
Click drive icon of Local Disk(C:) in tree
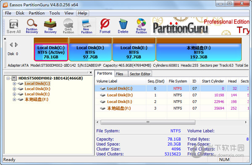click(x=21, y=83)
